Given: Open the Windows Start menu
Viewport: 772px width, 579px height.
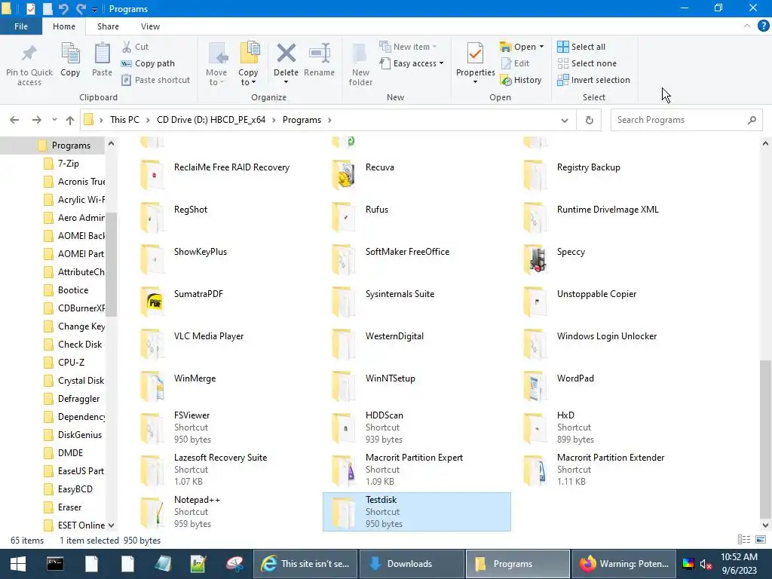Looking at the screenshot, I should click(x=18, y=564).
